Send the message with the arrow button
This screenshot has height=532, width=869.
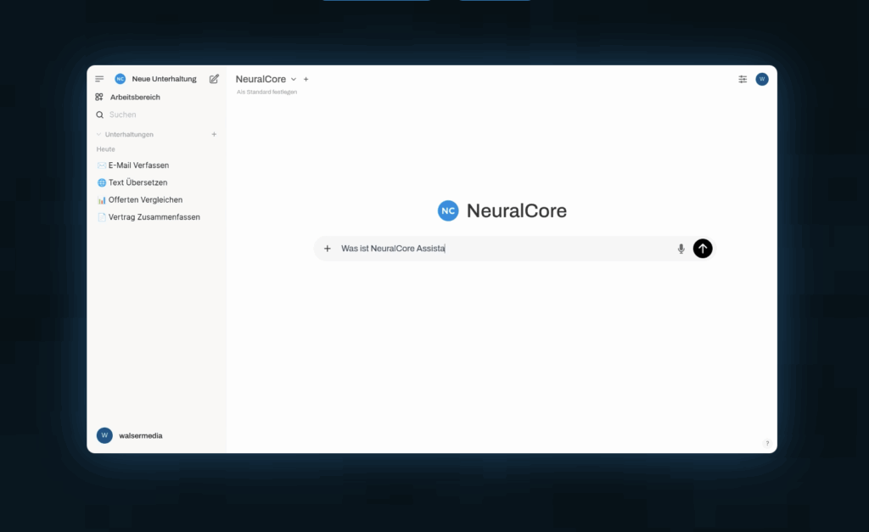[703, 249]
